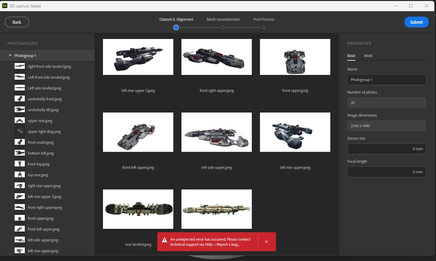The height and width of the screenshot is (261, 436).
Task: Select front under.jpeg in list
Action: [47, 142]
